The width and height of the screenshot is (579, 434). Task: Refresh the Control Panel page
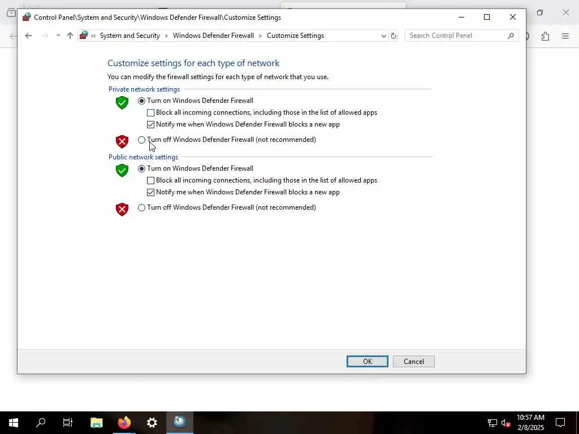394,36
